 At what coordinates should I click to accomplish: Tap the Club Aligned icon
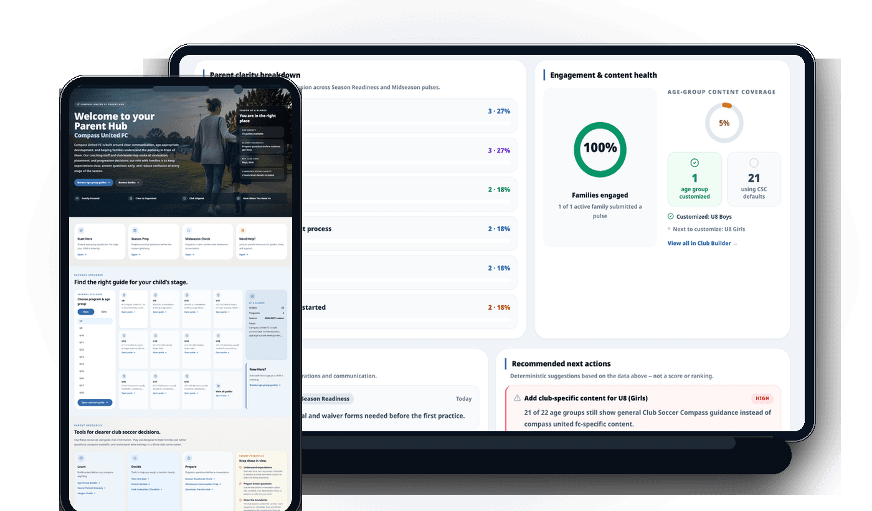pyautogui.click(x=184, y=198)
